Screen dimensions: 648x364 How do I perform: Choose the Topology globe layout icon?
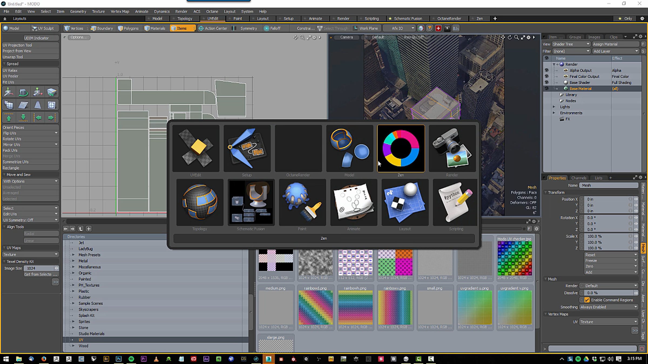[200, 202]
